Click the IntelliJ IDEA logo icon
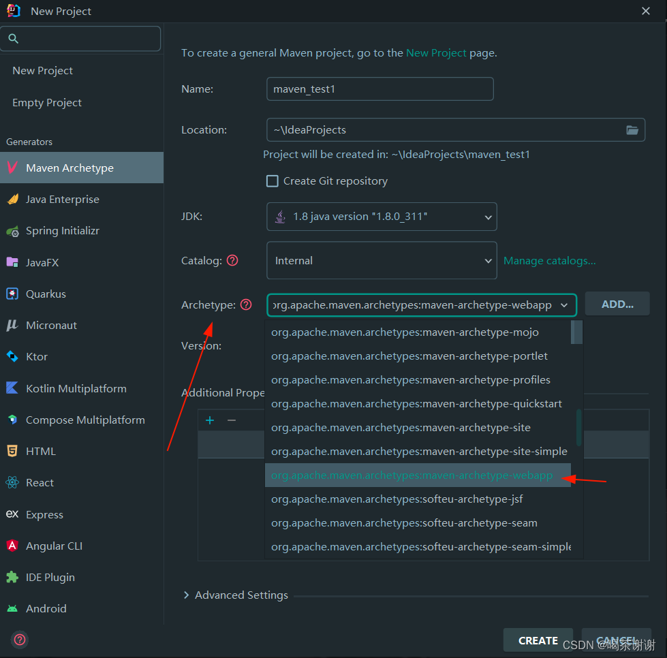 (14, 11)
